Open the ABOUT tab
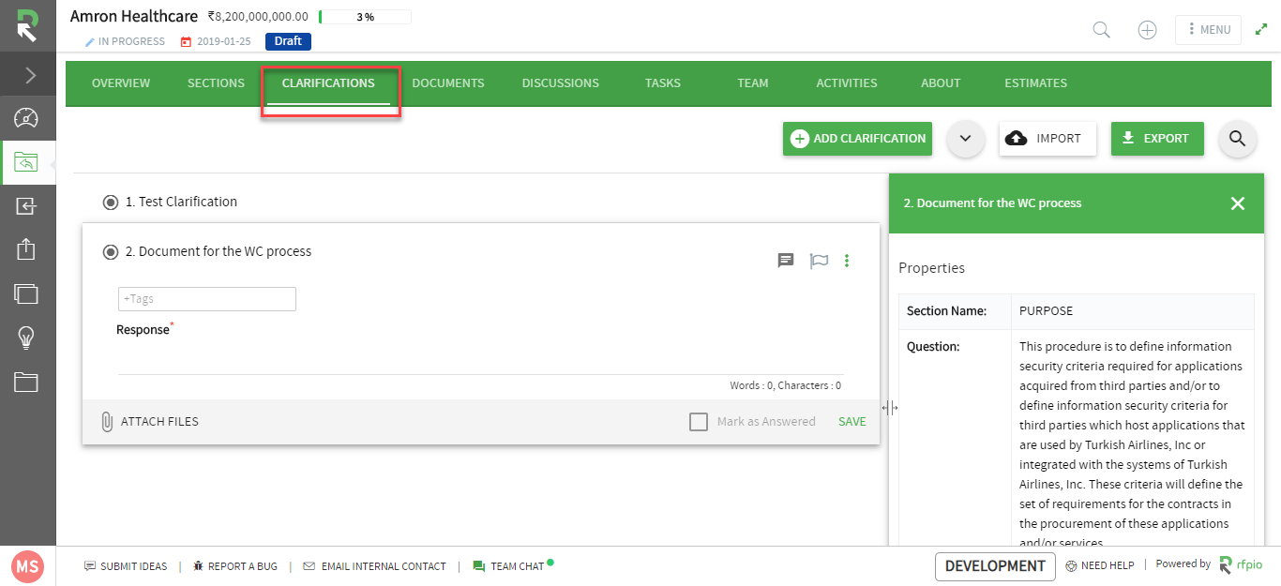Screen dimensions: 1281x586 [941, 83]
